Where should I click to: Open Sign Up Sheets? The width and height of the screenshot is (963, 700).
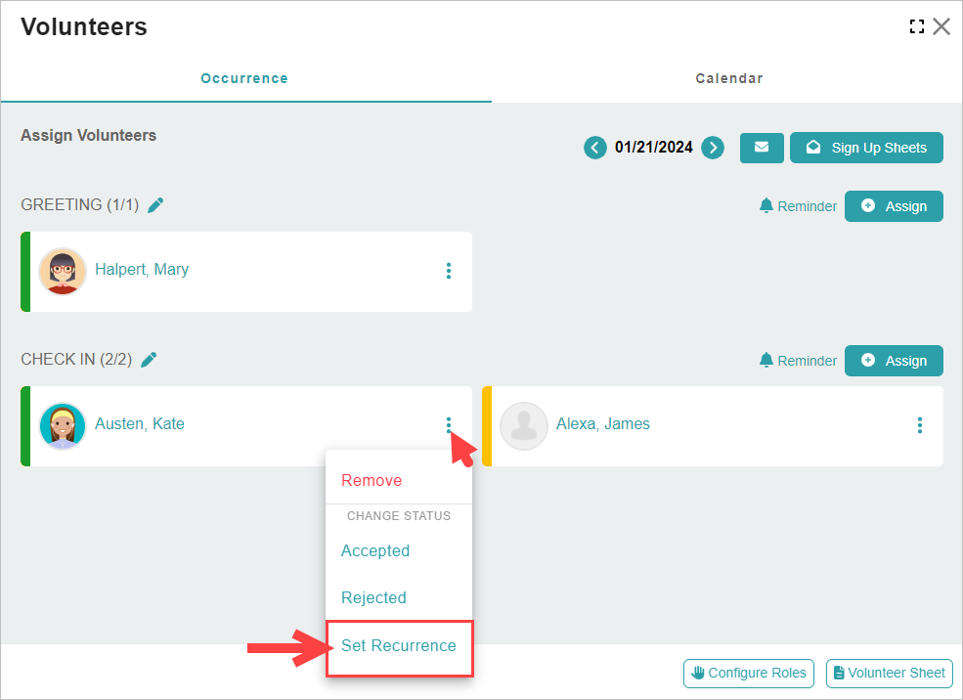[x=866, y=148]
